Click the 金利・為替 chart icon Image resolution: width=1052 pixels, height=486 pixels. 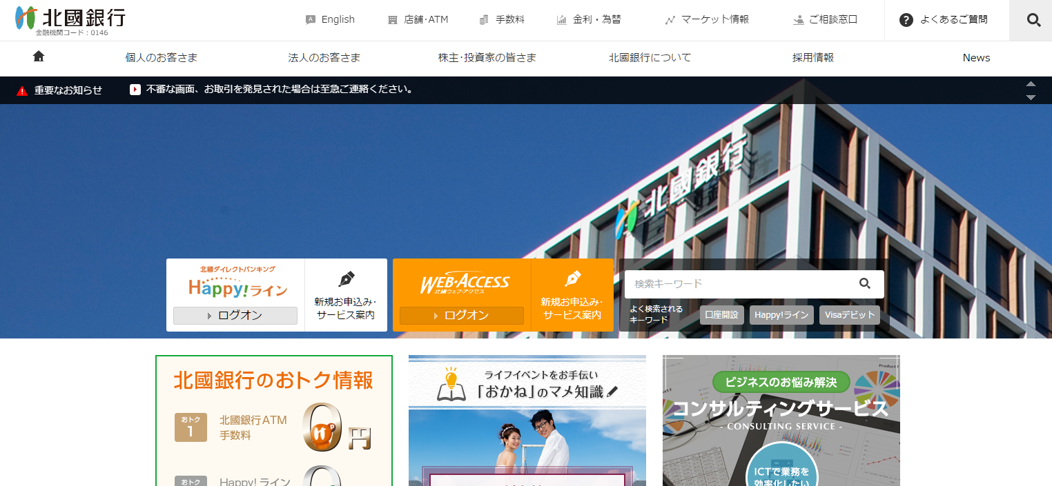click(561, 20)
